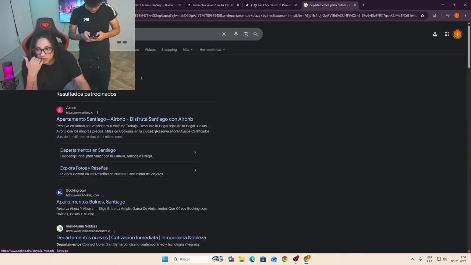Bookmark this page with star icon
Viewport: 471px width, 265px height.
422,15
